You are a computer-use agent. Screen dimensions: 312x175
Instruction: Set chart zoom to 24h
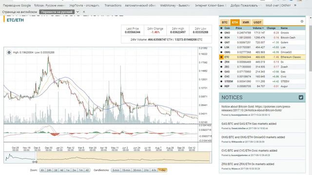pos(49,170)
